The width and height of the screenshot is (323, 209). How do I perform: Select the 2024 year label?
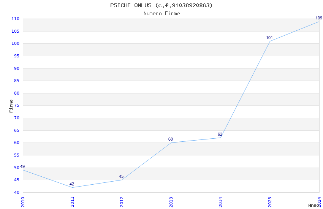[319, 201]
